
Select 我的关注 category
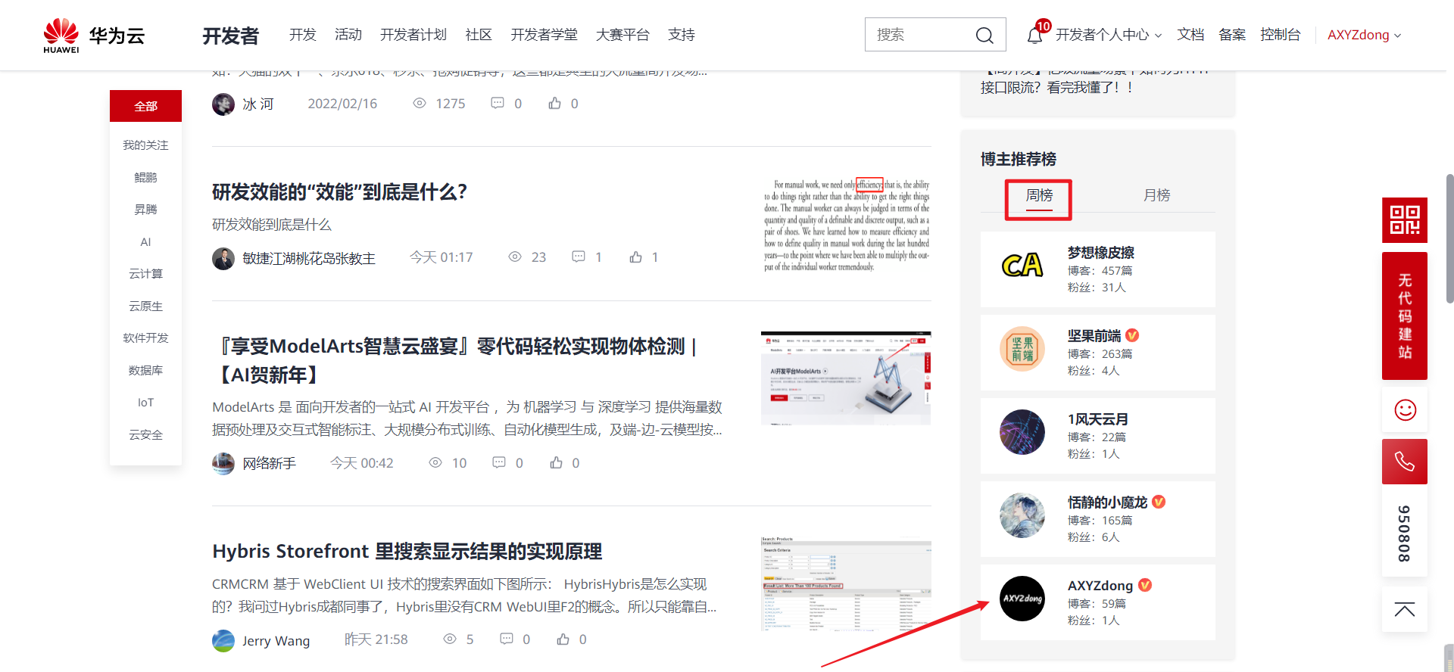(145, 145)
